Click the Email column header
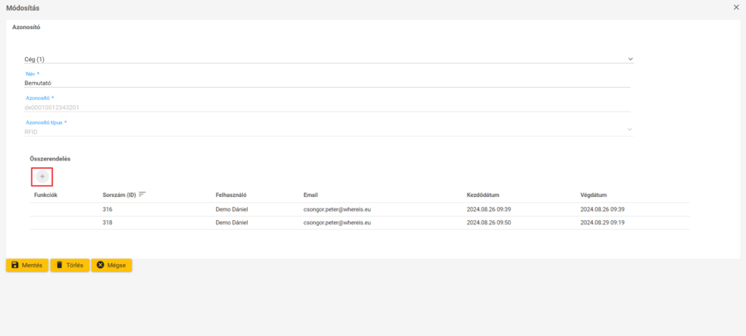 pyautogui.click(x=312, y=194)
